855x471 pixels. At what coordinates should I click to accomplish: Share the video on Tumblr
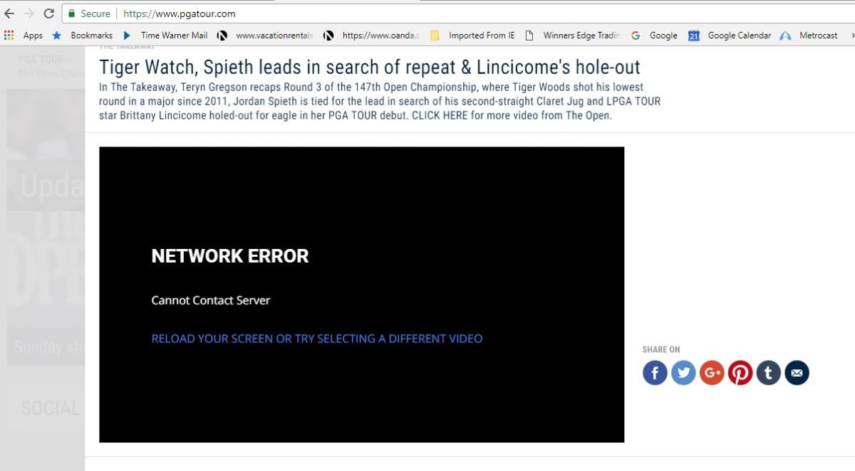tap(768, 373)
